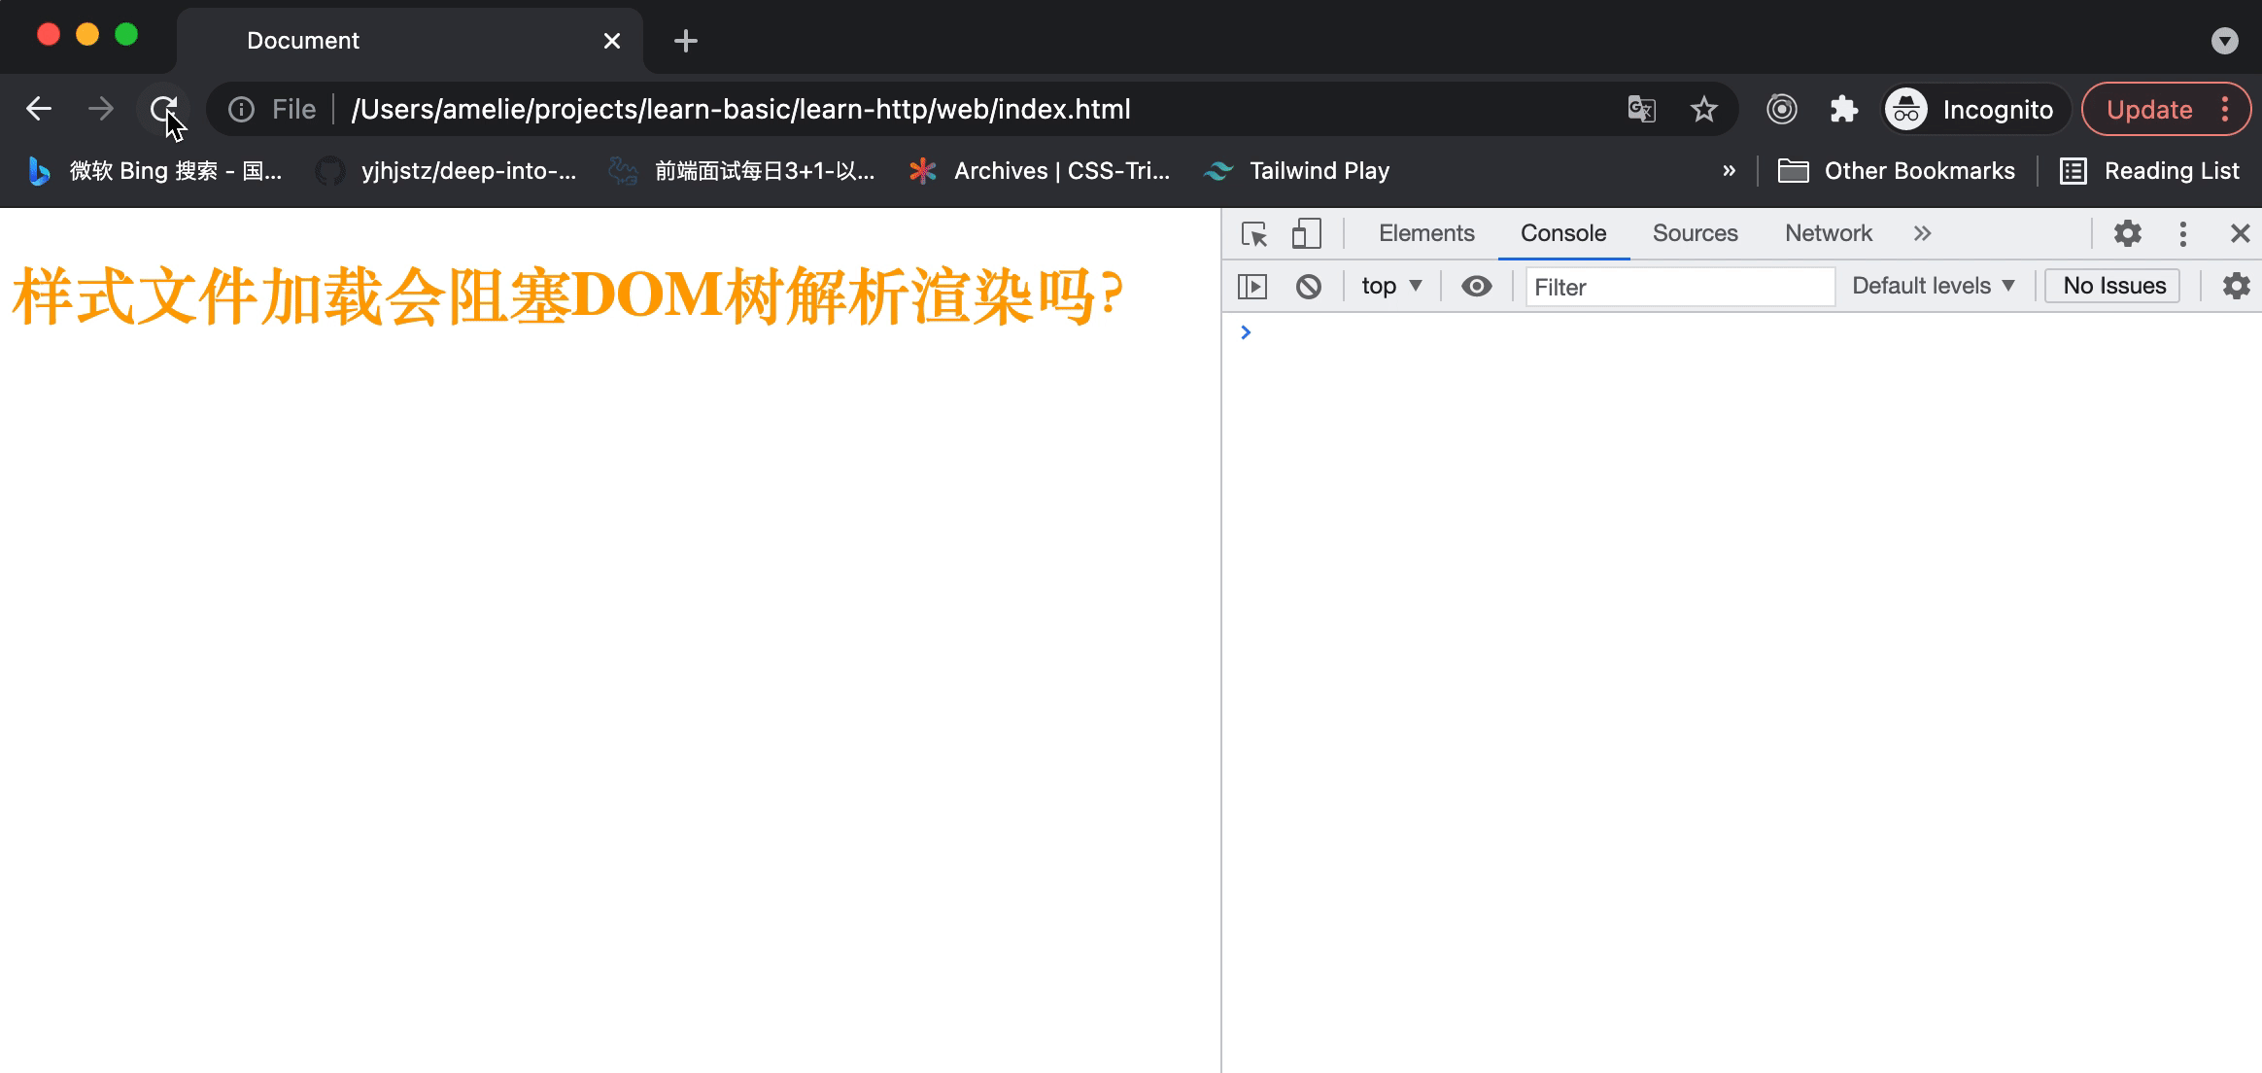Select the inspect element tool in DevTools
The image size is (2262, 1073).
(1255, 233)
